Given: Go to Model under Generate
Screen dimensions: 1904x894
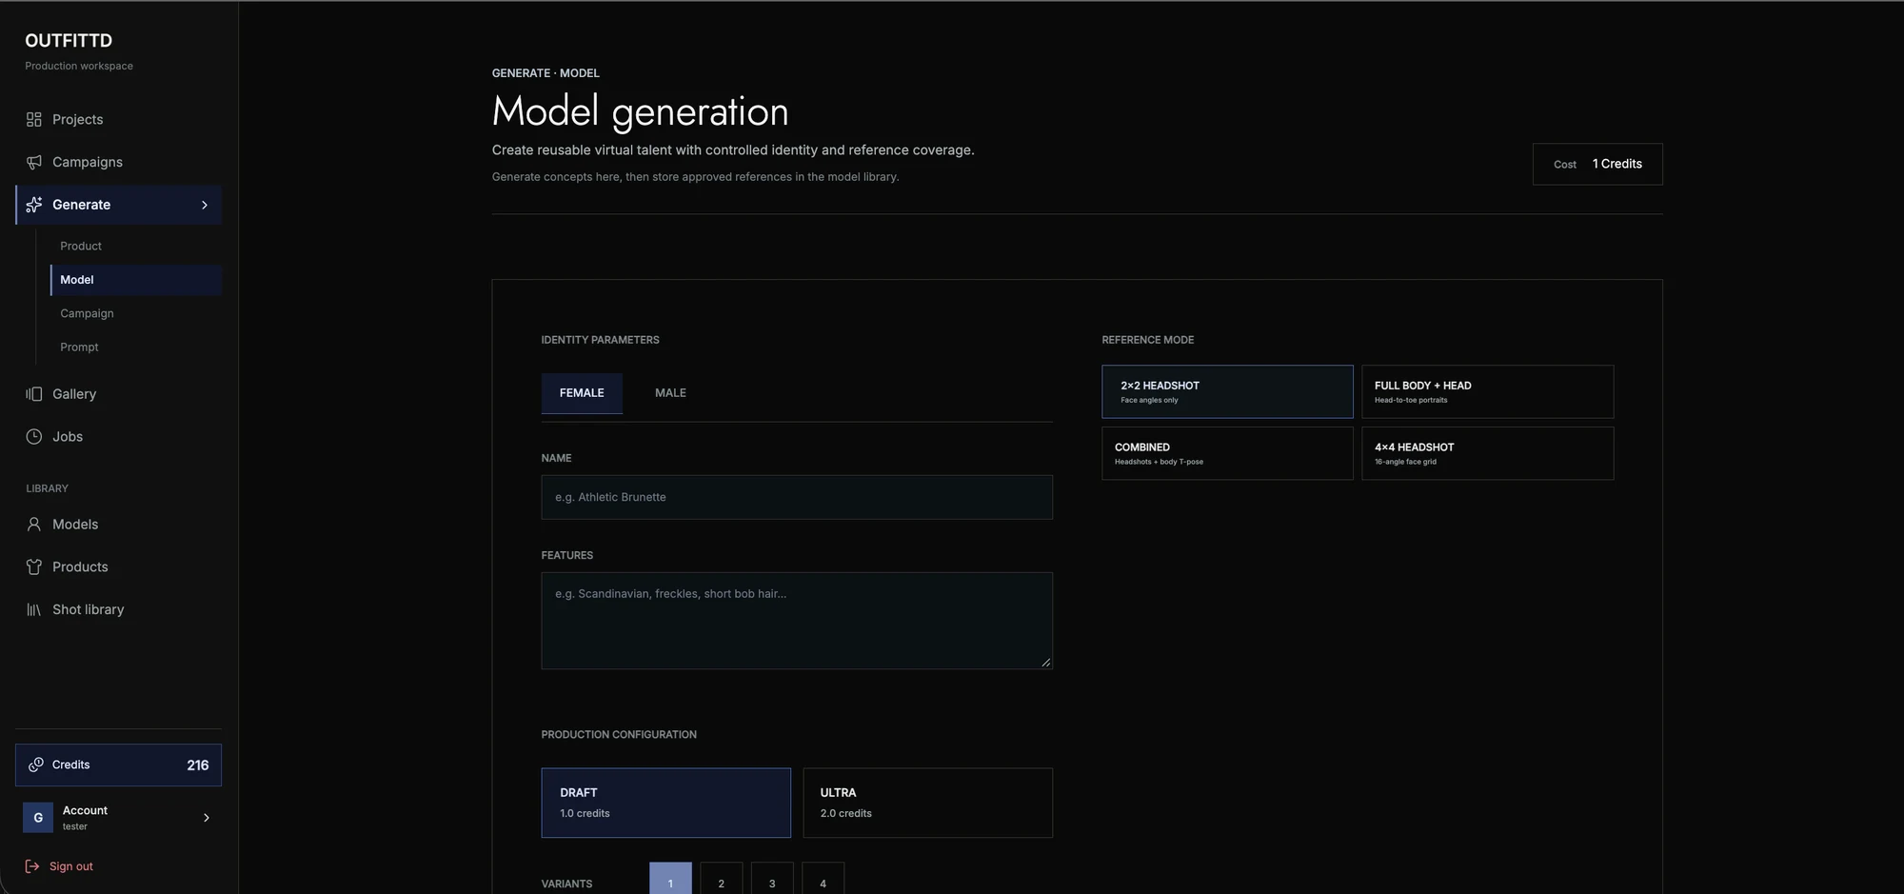Looking at the screenshot, I should tap(136, 280).
